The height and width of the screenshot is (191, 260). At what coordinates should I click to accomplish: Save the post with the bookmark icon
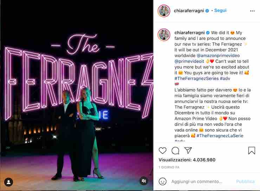click(x=252, y=150)
